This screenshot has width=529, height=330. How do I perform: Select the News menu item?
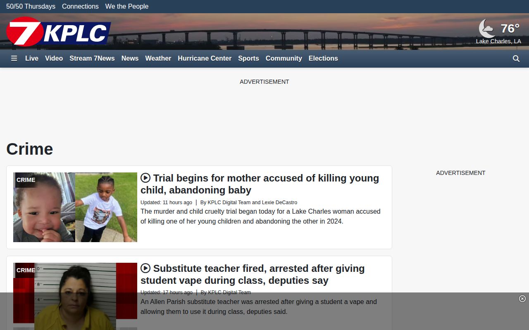pyautogui.click(x=130, y=58)
